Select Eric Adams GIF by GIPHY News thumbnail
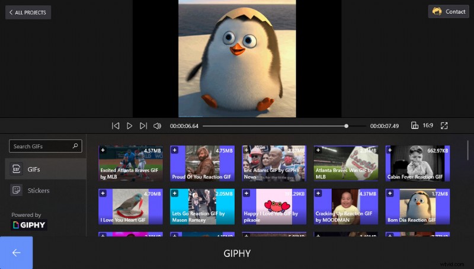 [274, 164]
